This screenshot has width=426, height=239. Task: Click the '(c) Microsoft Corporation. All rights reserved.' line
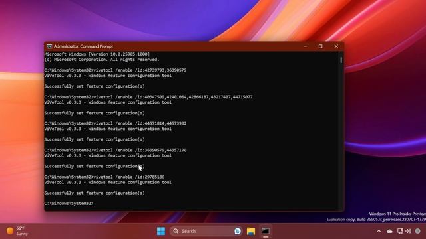[x=102, y=60]
